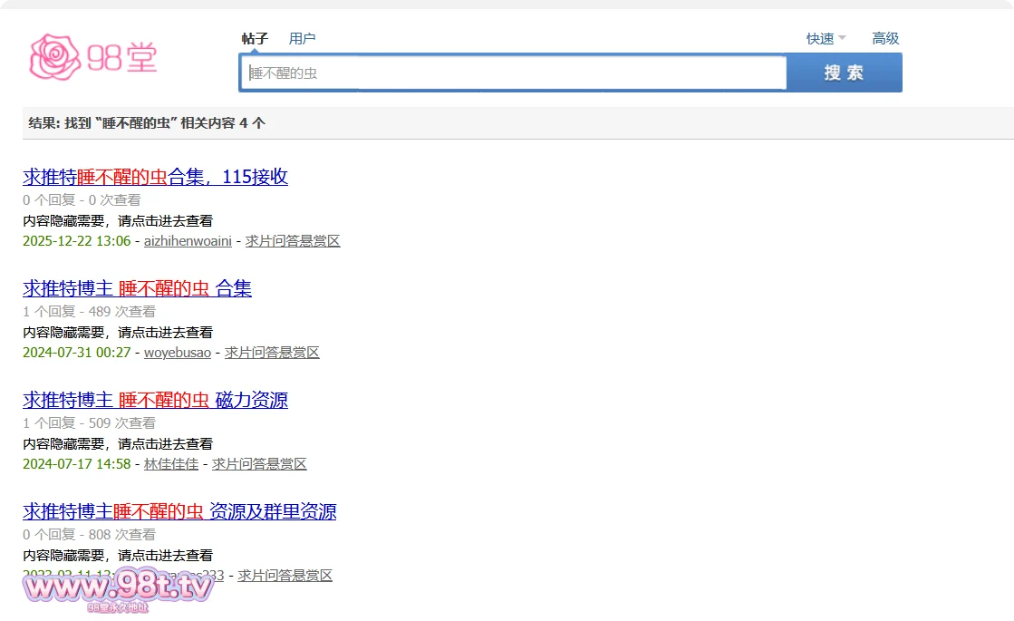Image resolution: width=1014 pixels, height=621 pixels.
Task: Switch to the 用户 search tab
Action: [x=303, y=38]
